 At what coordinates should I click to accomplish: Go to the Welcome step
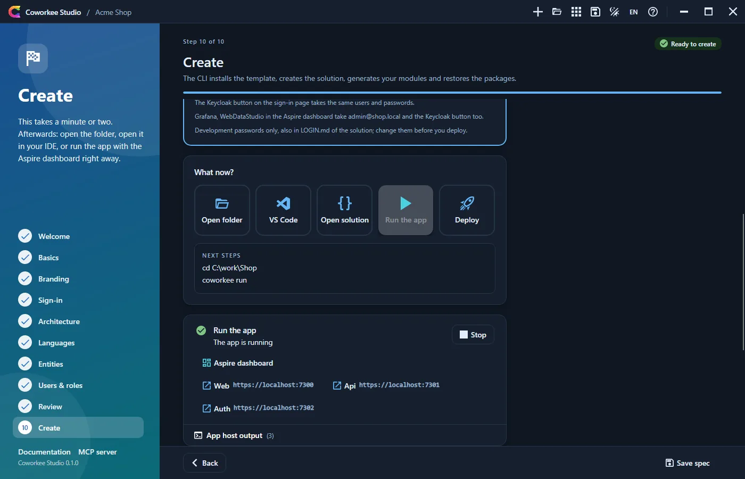click(x=78, y=236)
